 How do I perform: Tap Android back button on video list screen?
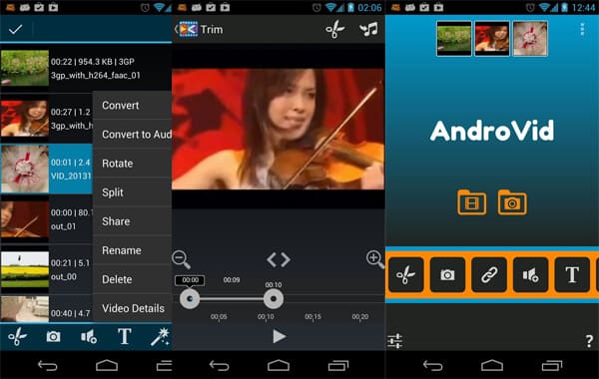[x=48, y=366]
